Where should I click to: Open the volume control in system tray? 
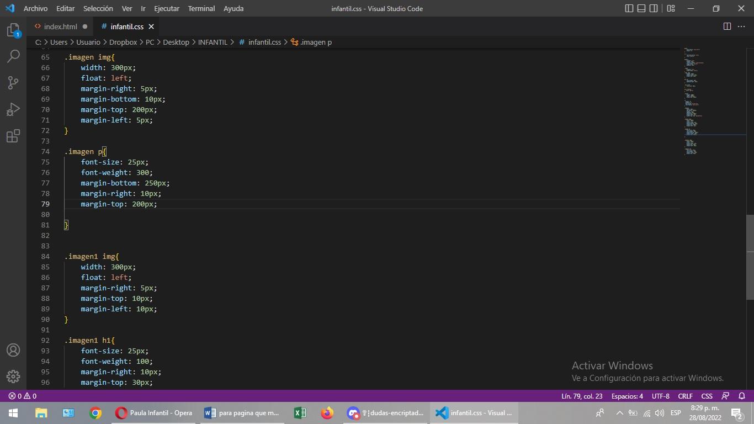point(660,413)
